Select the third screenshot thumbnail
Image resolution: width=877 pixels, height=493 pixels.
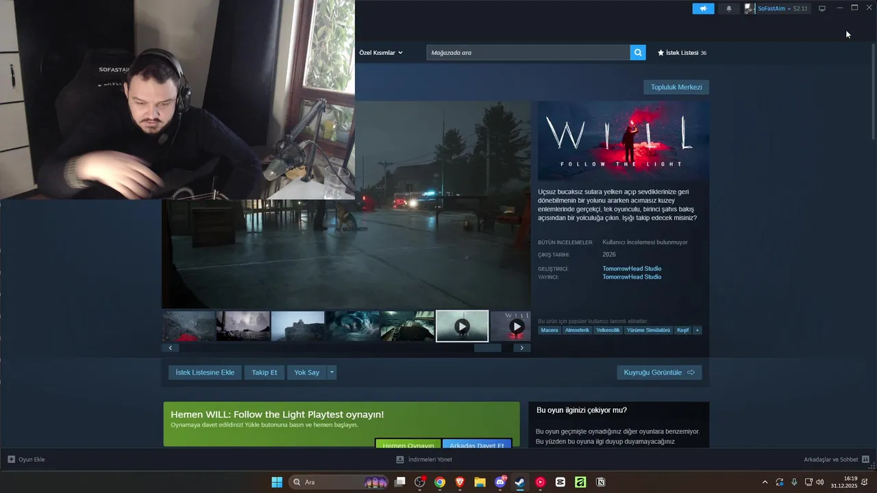[x=298, y=326]
